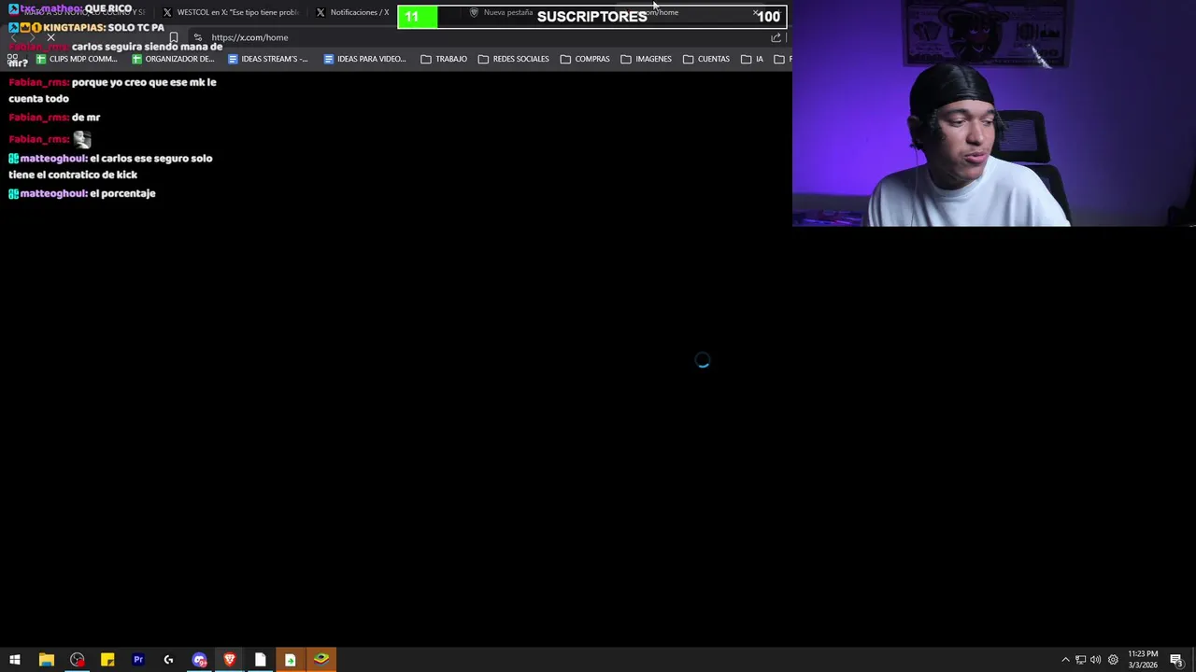Expand the CUENTAS bookmarks folder
Screen dimensions: 1196x672
[x=706, y=59]
